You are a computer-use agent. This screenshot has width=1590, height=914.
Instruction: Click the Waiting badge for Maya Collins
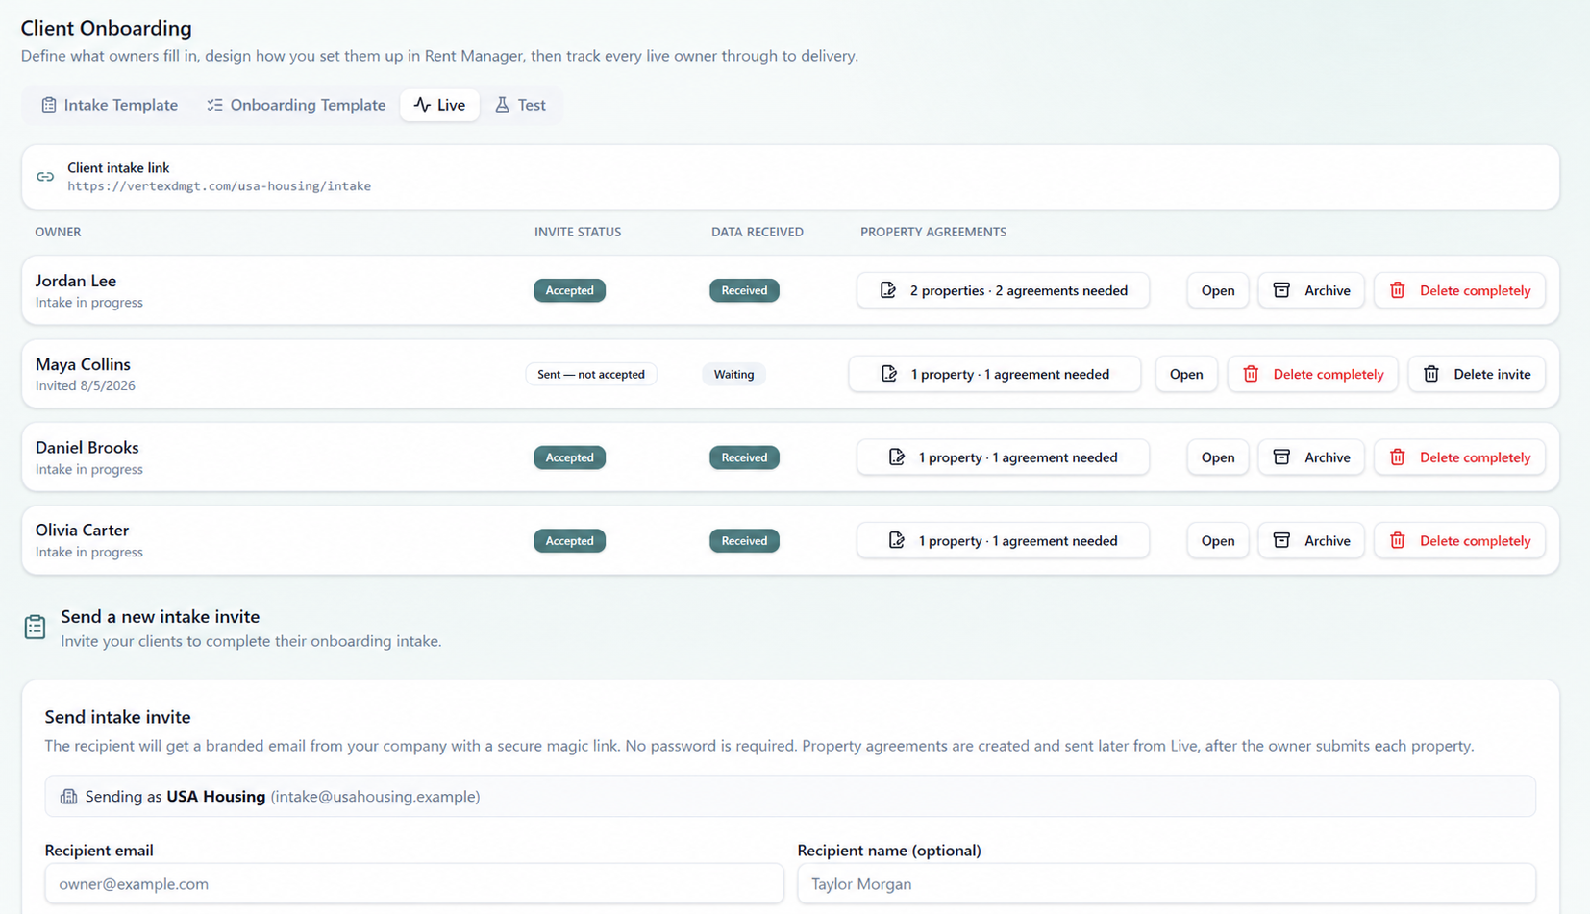[733, 374]
